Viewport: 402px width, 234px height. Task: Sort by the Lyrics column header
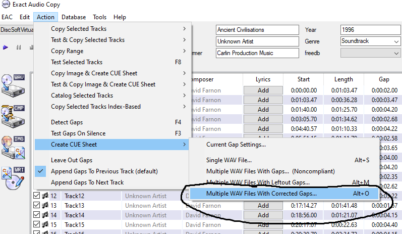(263, 79)
